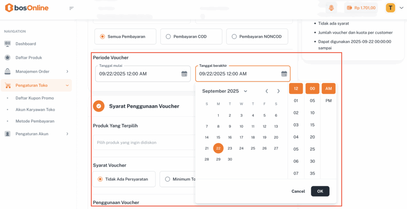Click calendar icon in Tanggal mulai field
The height and width of the screenshot is (209, 407).
pyautogui.click(x=184, y=74)
